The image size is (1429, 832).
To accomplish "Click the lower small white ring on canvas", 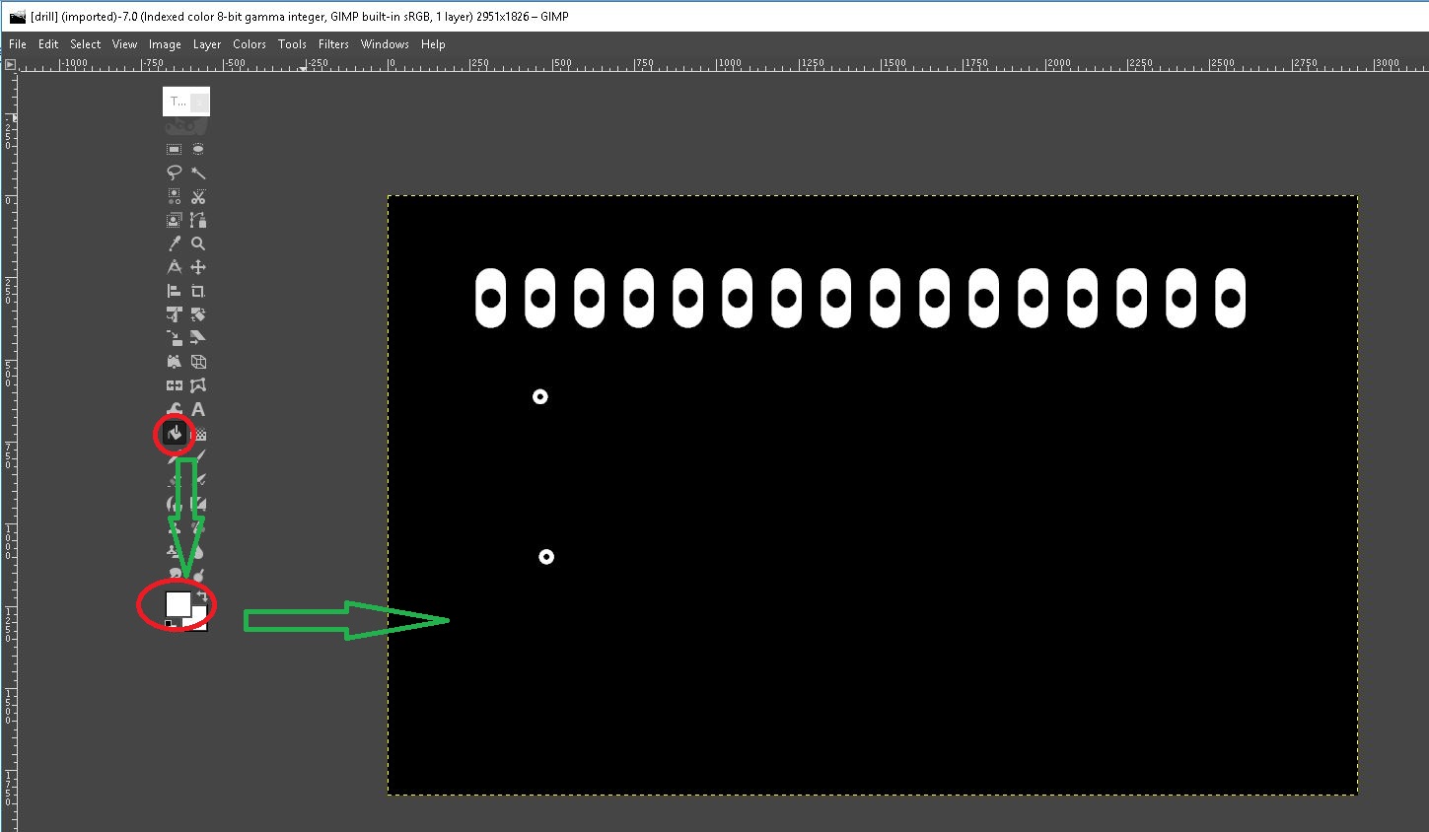I will point(546,557).
